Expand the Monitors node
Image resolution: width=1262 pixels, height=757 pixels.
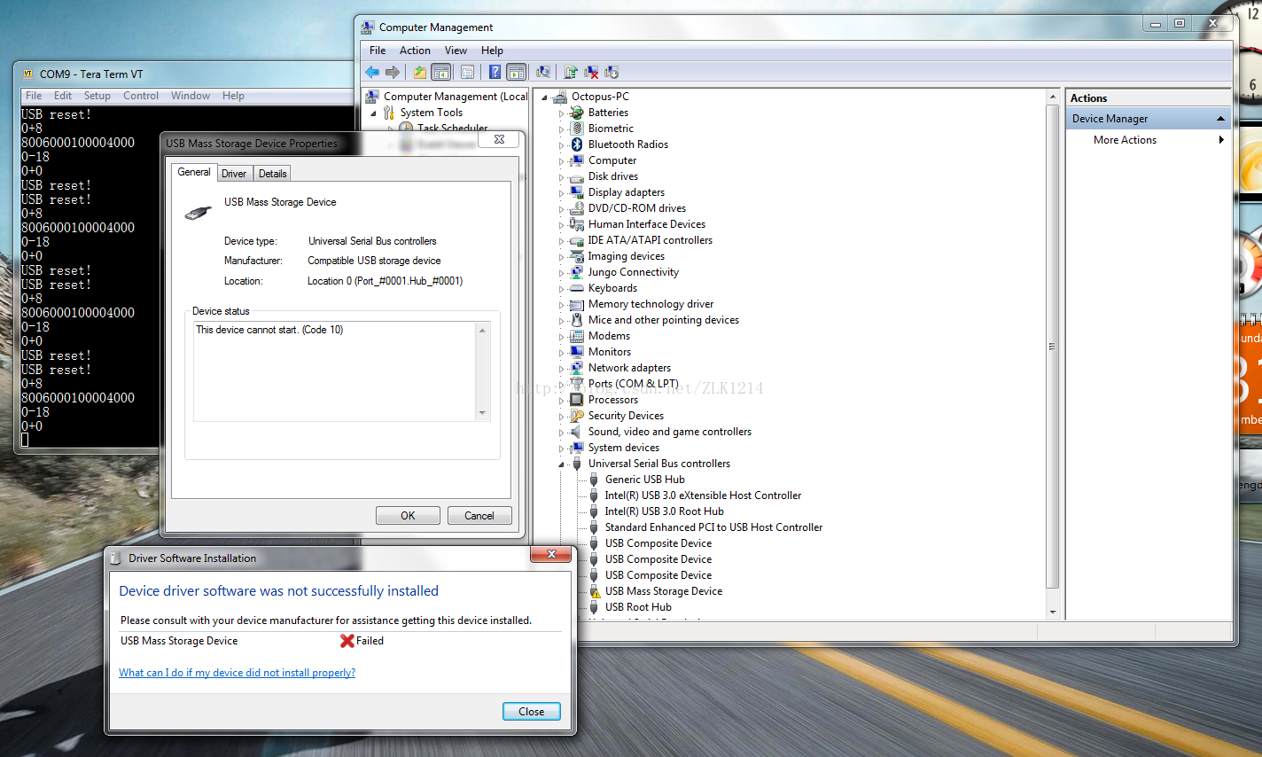(x=561, y=353)
